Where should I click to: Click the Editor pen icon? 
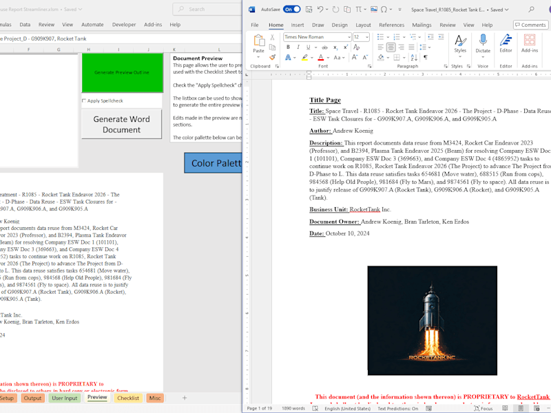(x=506, y=40)
